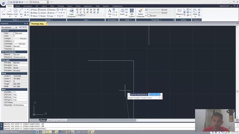Click the Copy tool
The width and height of the screenshot is (239, 134).
[x=50, y=16]
